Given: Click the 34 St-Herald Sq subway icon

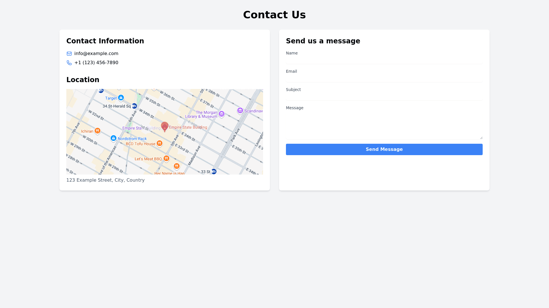Looking at the screenshot, I should [134, 106].
